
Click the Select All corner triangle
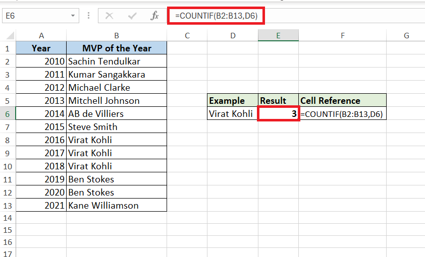coord(10,35)
